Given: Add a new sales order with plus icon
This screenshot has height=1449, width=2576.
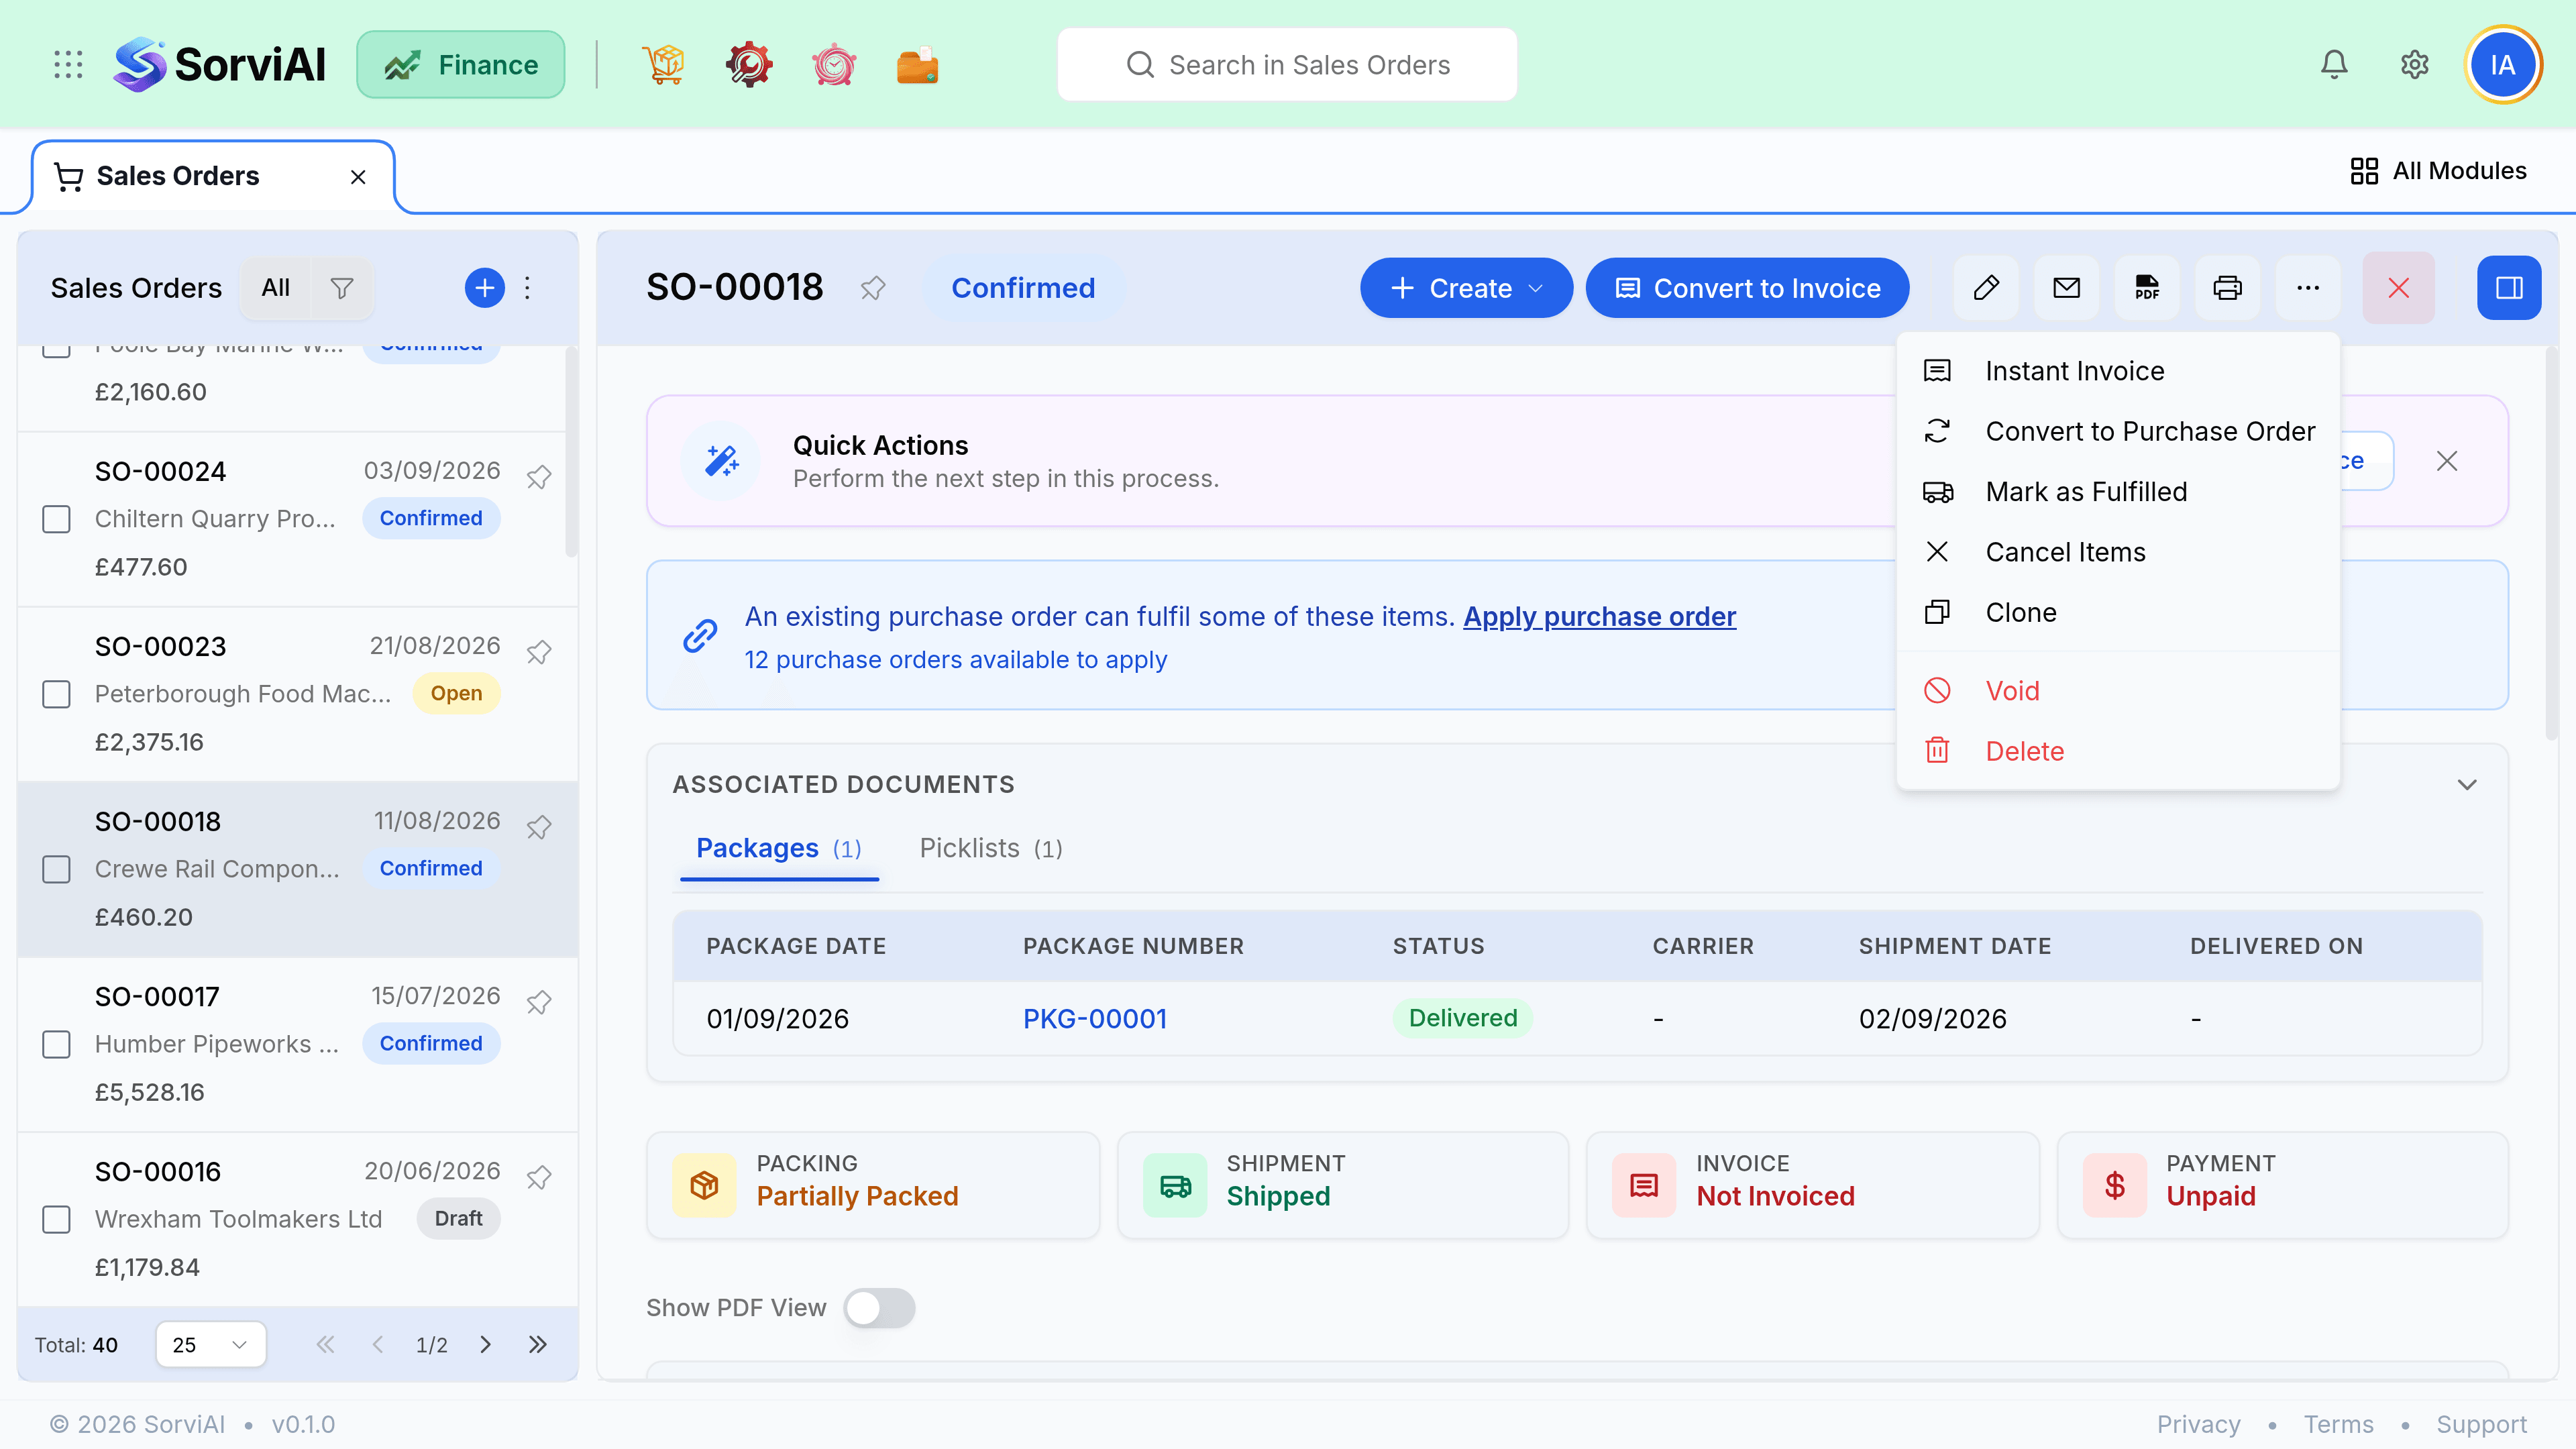Looking at the screenshot, I should pos(485,288).
